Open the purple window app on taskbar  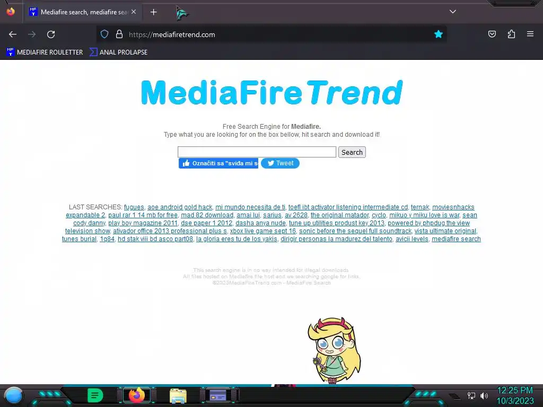click(x=218, y=395)
